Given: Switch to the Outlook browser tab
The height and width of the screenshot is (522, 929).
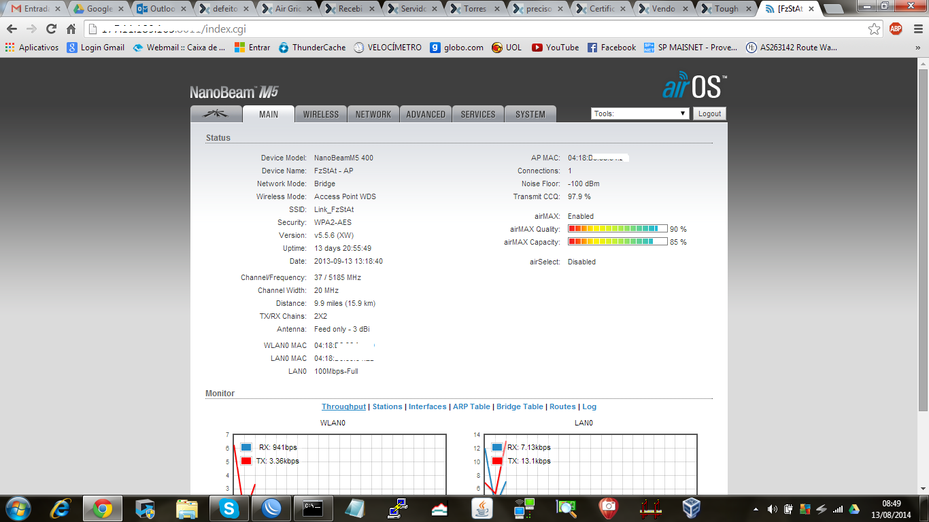Looking at the screenshot, I should tap(161, 9).
